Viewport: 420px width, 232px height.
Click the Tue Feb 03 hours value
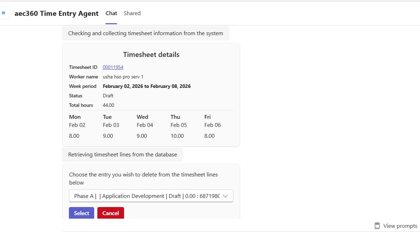pos(108,136)
